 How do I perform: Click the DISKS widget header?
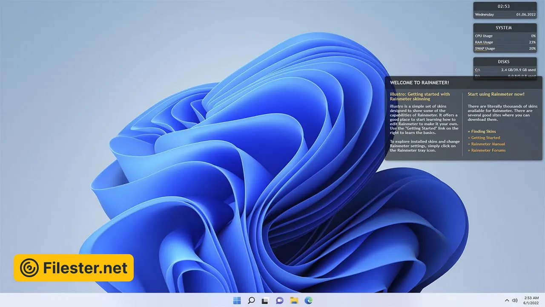[504, 62]
